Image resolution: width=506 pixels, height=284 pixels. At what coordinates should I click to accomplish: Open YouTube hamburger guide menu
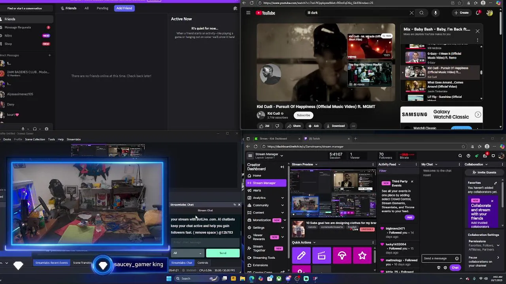[x=248, y=13]
